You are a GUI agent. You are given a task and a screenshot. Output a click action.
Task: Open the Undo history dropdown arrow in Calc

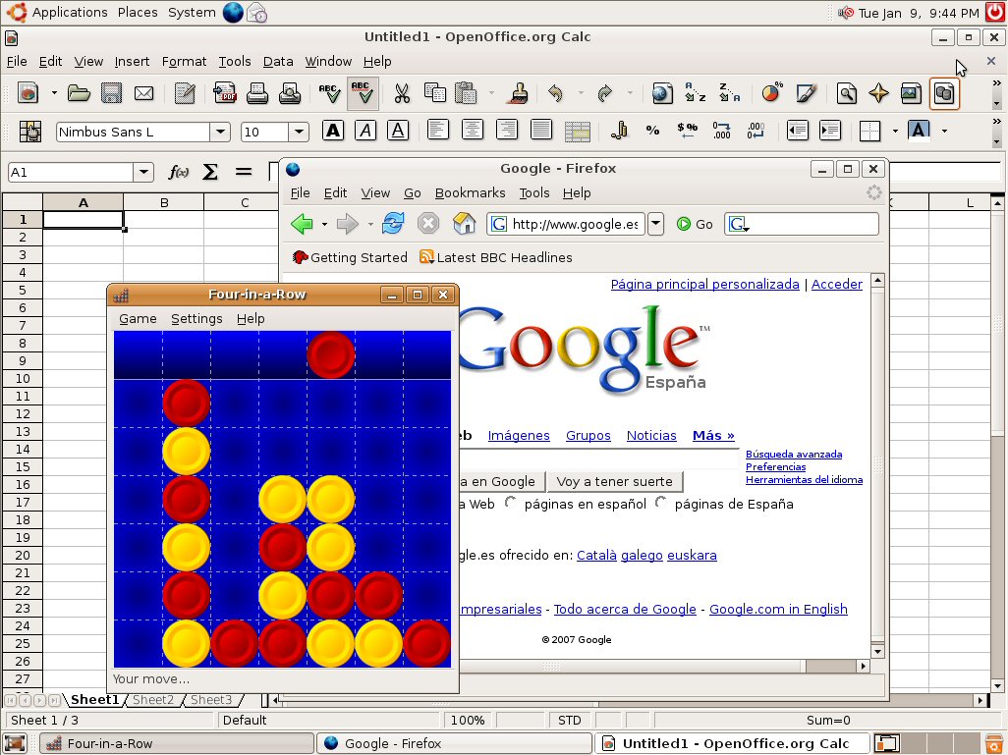point(581,94)
